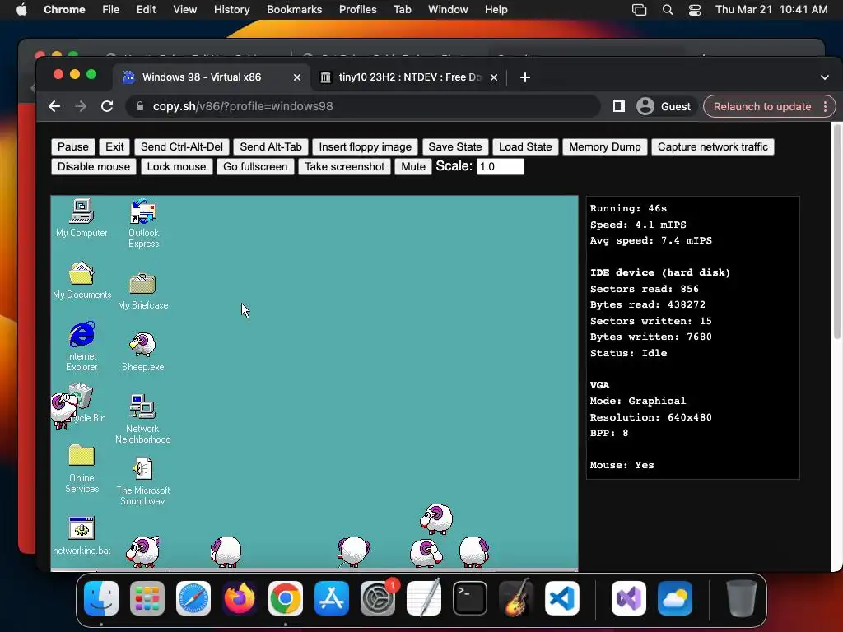The height and width of the screenshot is (632, 843).
Task: Click Insert floppy image button
Action: [x=365, y=146]
